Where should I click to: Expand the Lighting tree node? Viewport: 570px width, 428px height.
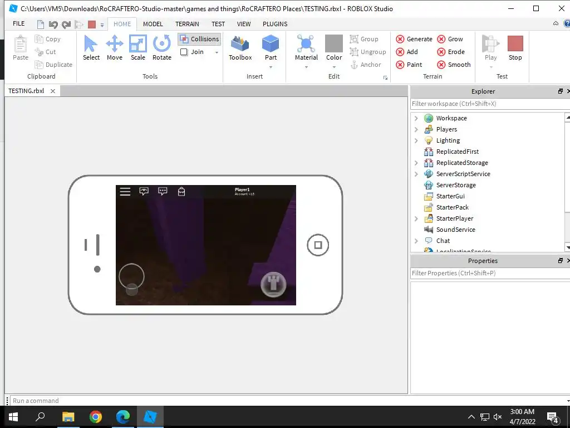[416, 140]
